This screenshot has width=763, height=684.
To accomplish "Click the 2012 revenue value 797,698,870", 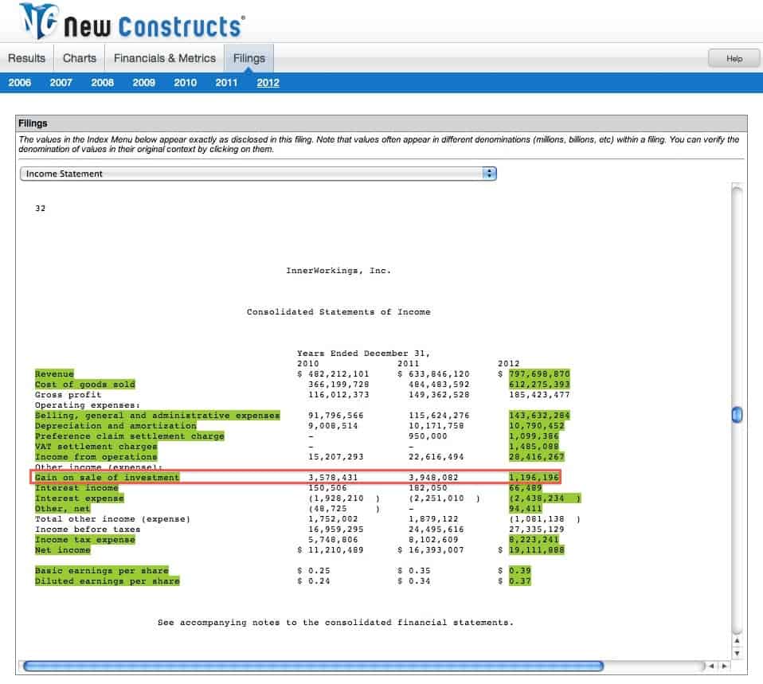I will click(x=539, y=373).
